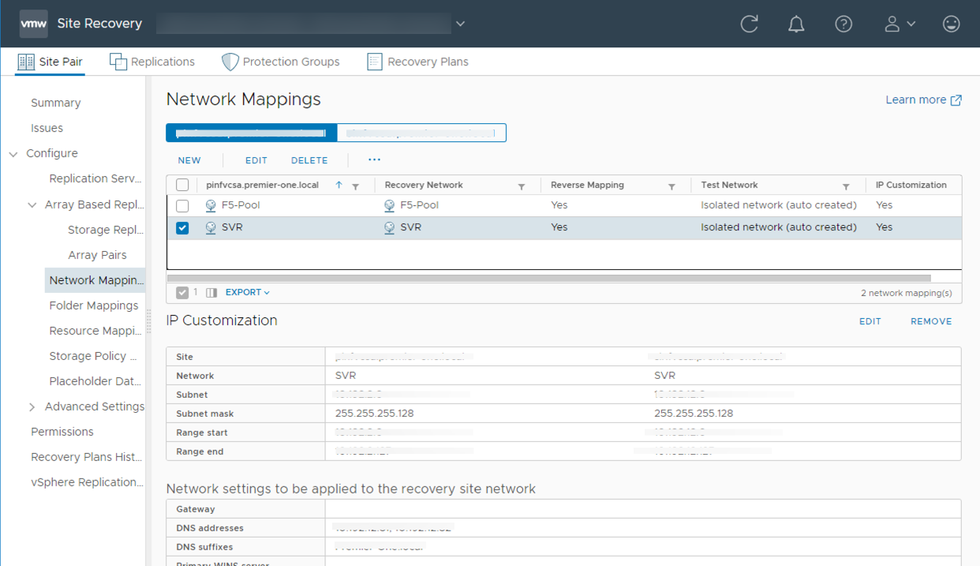
Task: Click the table's horizontal scrollbar
Action: pos(549,278)
